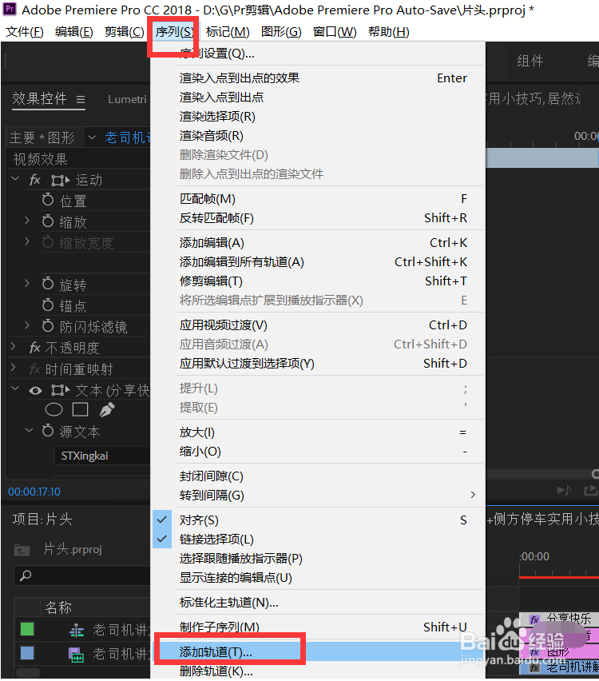The image size is (599, 681).
Task: Sort by the 名称 column header
Action: coord(58,607)
